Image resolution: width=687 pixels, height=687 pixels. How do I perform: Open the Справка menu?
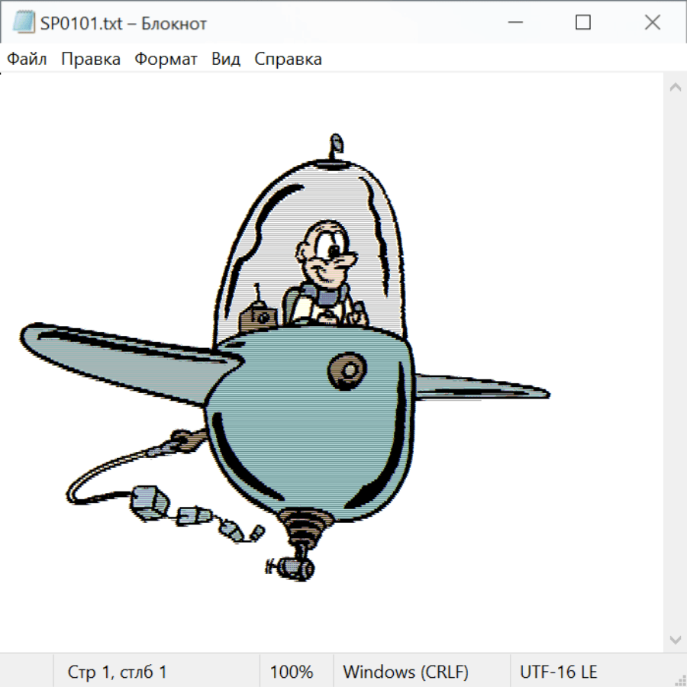[288, 60]
